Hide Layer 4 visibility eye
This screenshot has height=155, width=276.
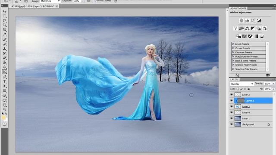coord(232,112)
